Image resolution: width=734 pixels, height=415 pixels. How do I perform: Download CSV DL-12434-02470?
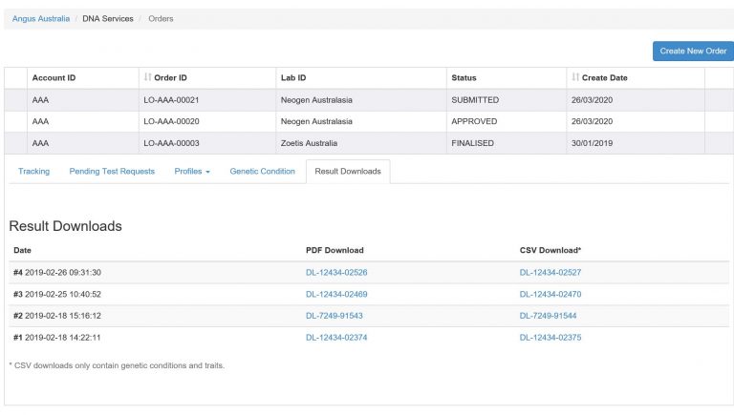tap(550, 295)
